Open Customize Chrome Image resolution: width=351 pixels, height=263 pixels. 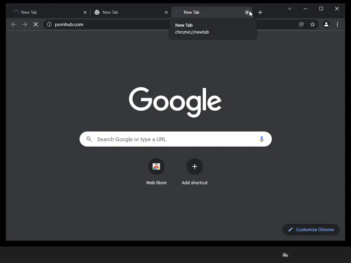(311, 229)
